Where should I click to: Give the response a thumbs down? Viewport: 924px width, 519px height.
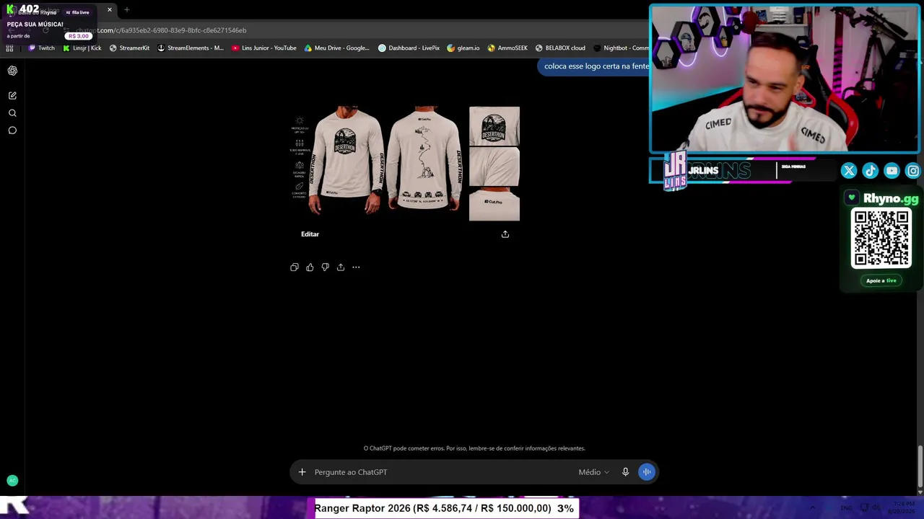(326, 267)
